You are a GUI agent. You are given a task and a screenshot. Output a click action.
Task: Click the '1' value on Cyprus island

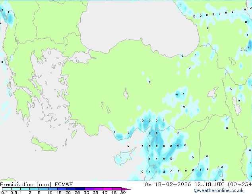point(121,158)
